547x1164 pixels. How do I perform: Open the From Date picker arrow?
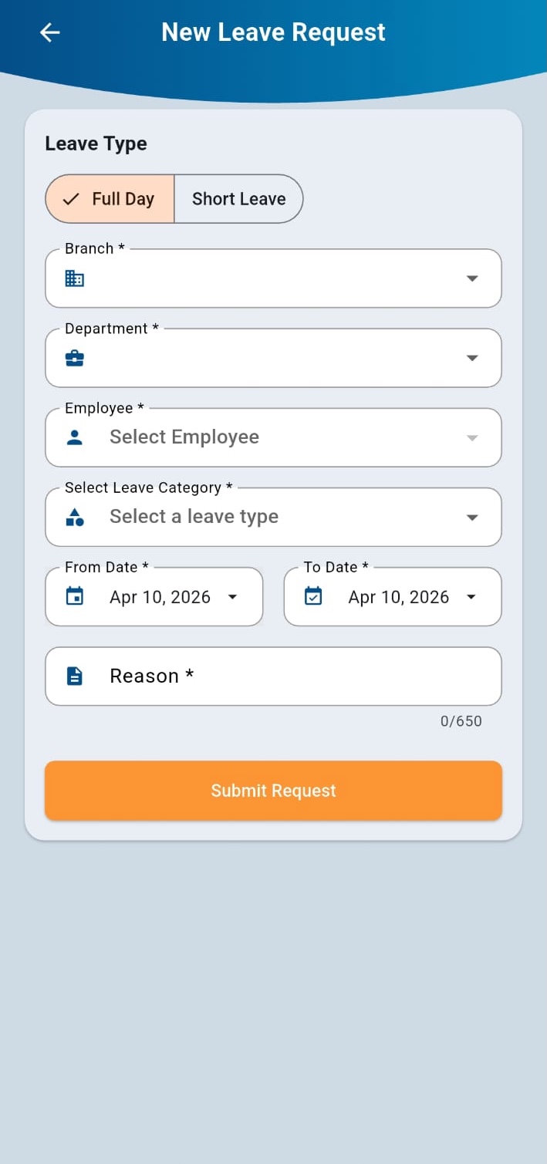coord(232,597)
